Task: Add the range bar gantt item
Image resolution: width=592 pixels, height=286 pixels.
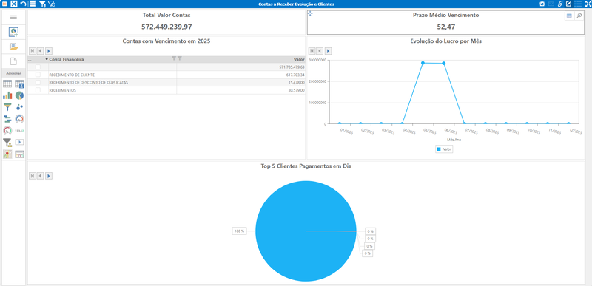Action: pyautogui.click(x=7, y=119)
